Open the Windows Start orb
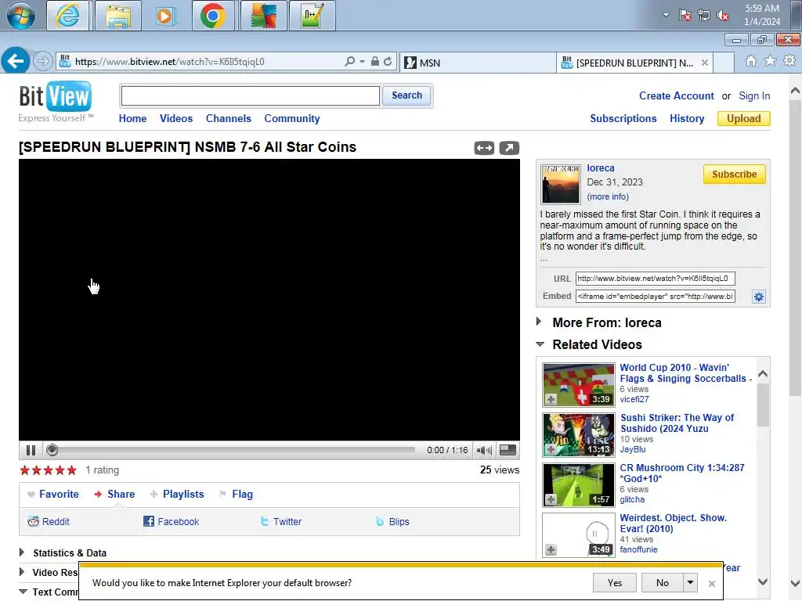Viewport: 802px width, 601px height. point(21,16)
